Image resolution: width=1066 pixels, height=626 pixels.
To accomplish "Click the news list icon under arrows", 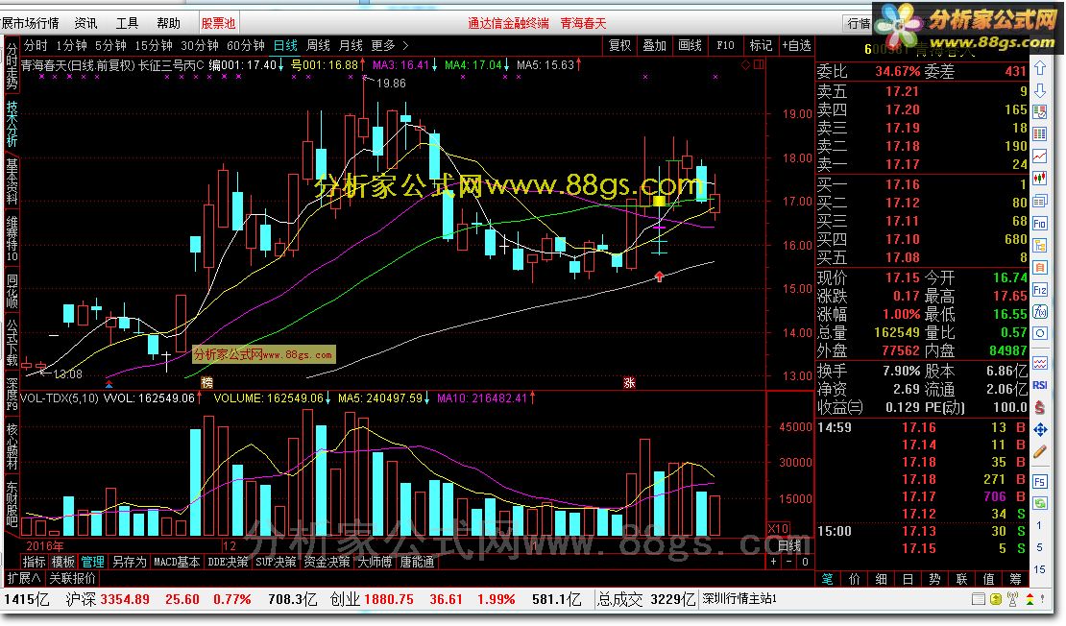I will pyautogui.click(x=1039, y=111).
